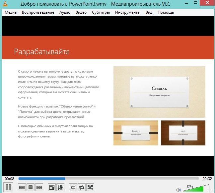Click the seek bar to jump ahead
This screenshot has width=215, height=193.
133,179
